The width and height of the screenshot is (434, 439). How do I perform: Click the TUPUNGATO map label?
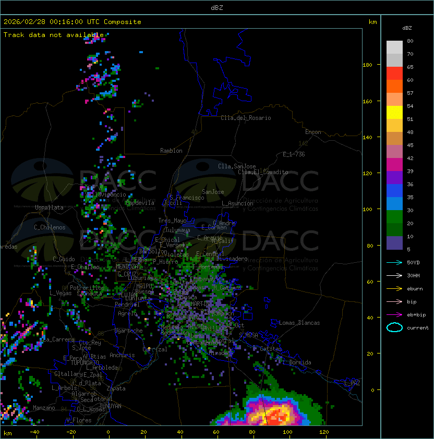(x=85, y=362)
